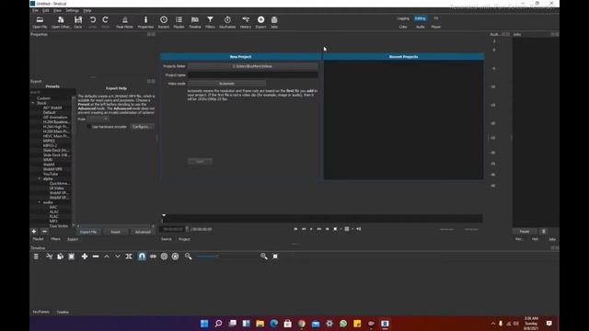
Task: Switch to the Logging layout
Action: 403,18
